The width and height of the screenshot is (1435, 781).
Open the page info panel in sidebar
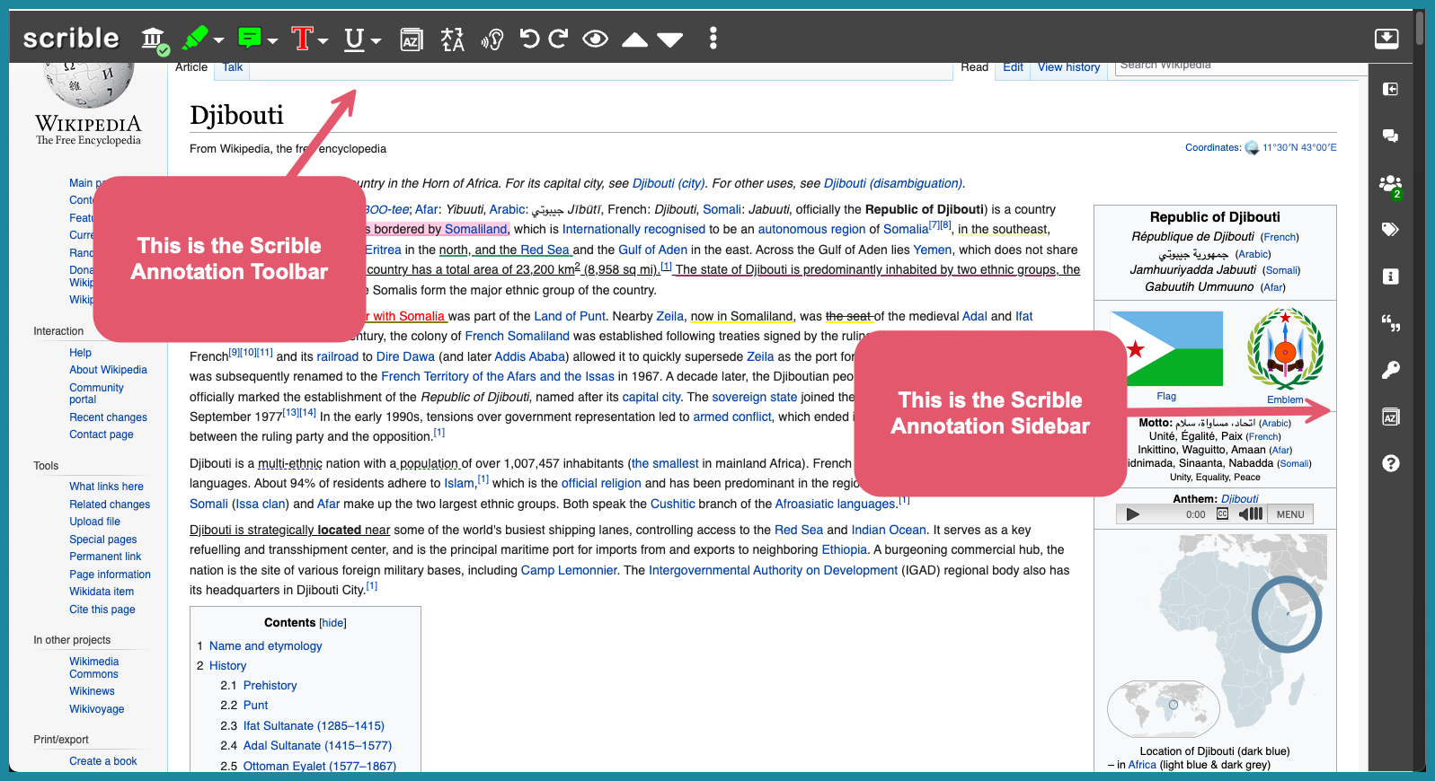1390,276
